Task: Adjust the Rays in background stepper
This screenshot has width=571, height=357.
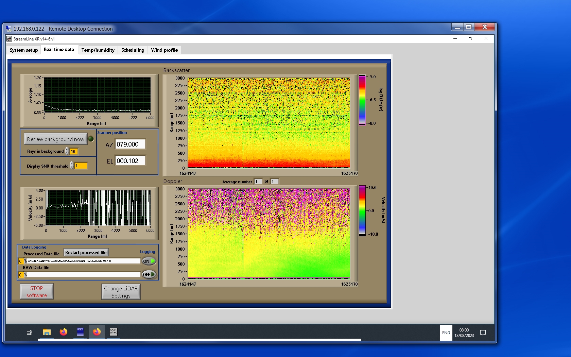Action: pyautogui.click(x=67, y=151)
